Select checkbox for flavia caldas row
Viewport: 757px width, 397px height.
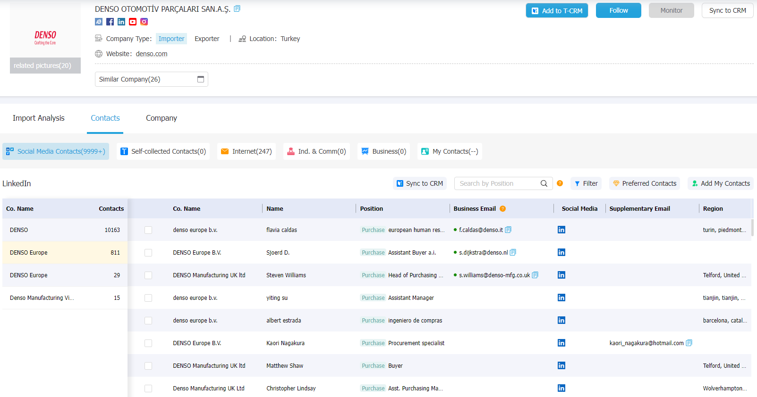coord(148,230)
